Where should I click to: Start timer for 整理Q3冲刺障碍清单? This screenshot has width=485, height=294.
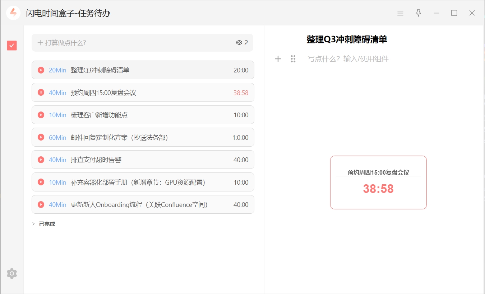coord(41,70)
